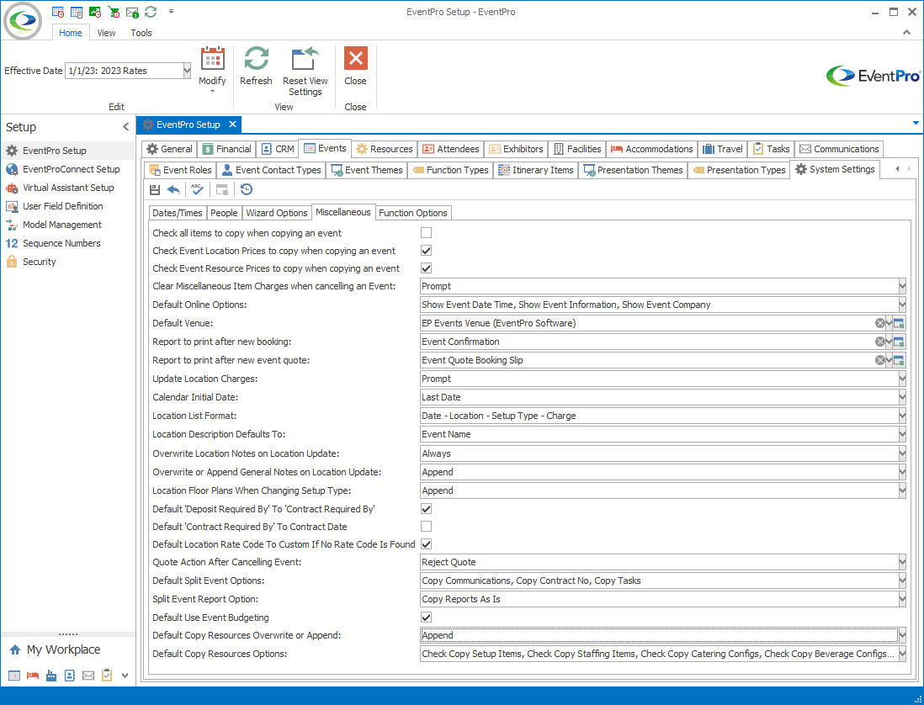Open the Default Venue lookup window icon
This screenshot has height=705, width=924.
click(x=900, y=323)
